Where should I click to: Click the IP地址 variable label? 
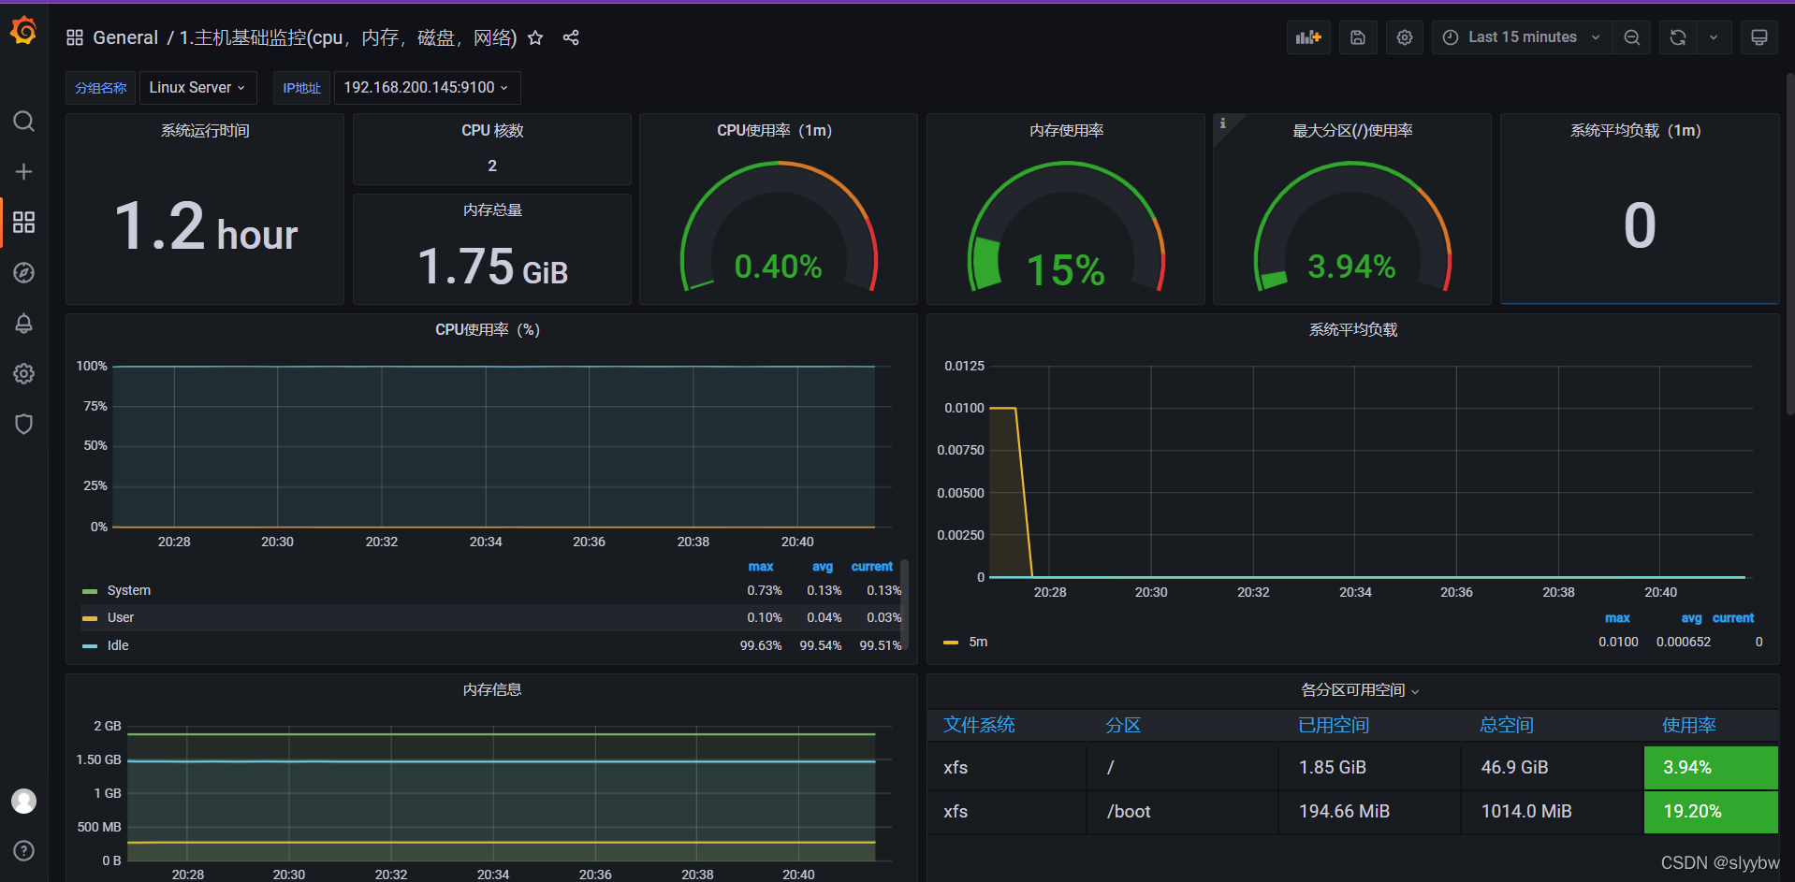(x=301, y=88)
